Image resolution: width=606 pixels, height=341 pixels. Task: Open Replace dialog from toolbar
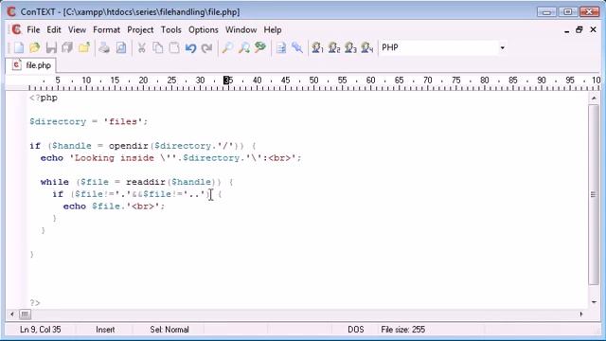[260, 48]
